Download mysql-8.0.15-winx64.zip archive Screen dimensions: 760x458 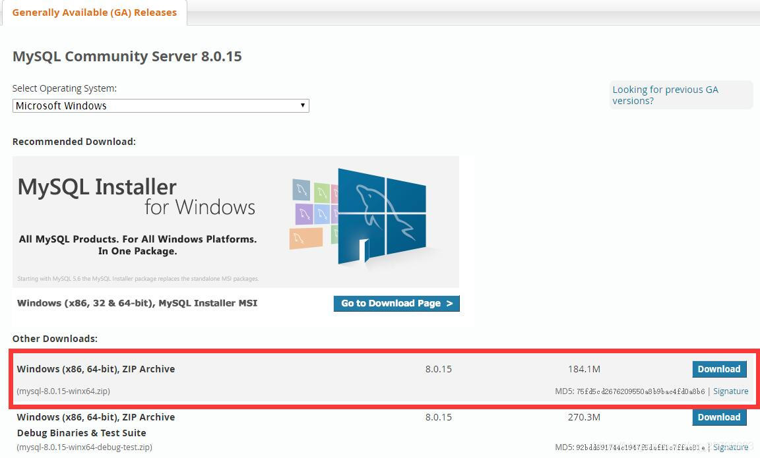point(719,369)
